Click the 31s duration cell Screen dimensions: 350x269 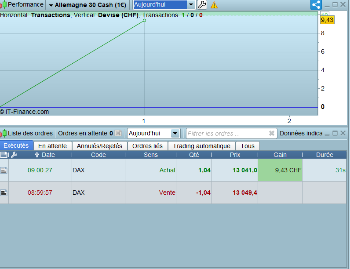pos(324,170)
